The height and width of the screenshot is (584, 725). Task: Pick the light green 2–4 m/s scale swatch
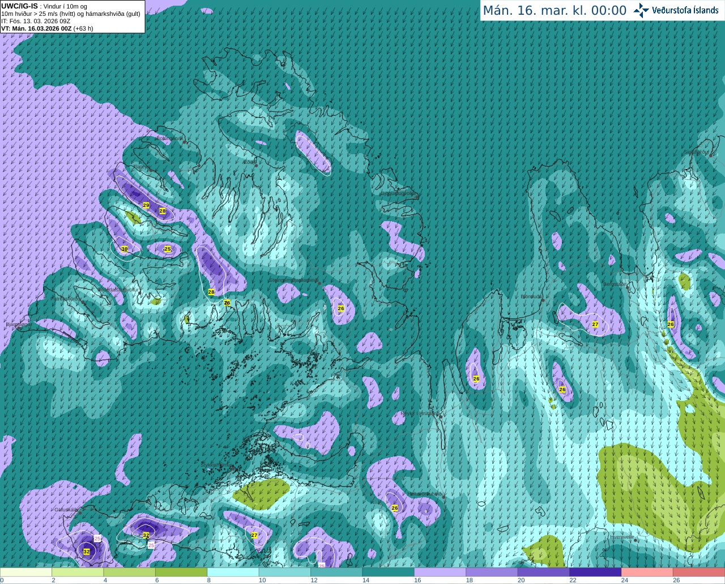(x=78, y=572)
